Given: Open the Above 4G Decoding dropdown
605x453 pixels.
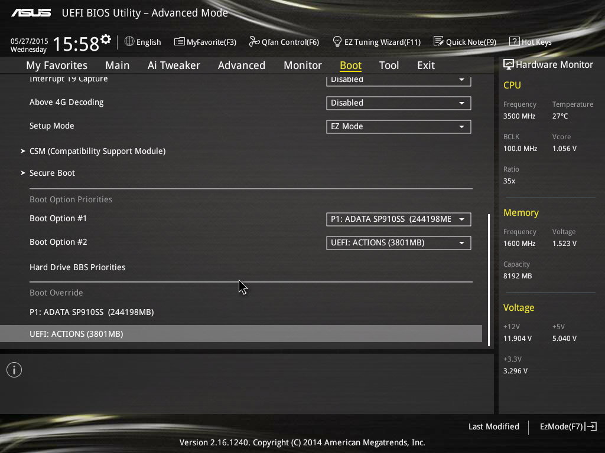Looking at the screenshot, I should click(x=399, y=103).
